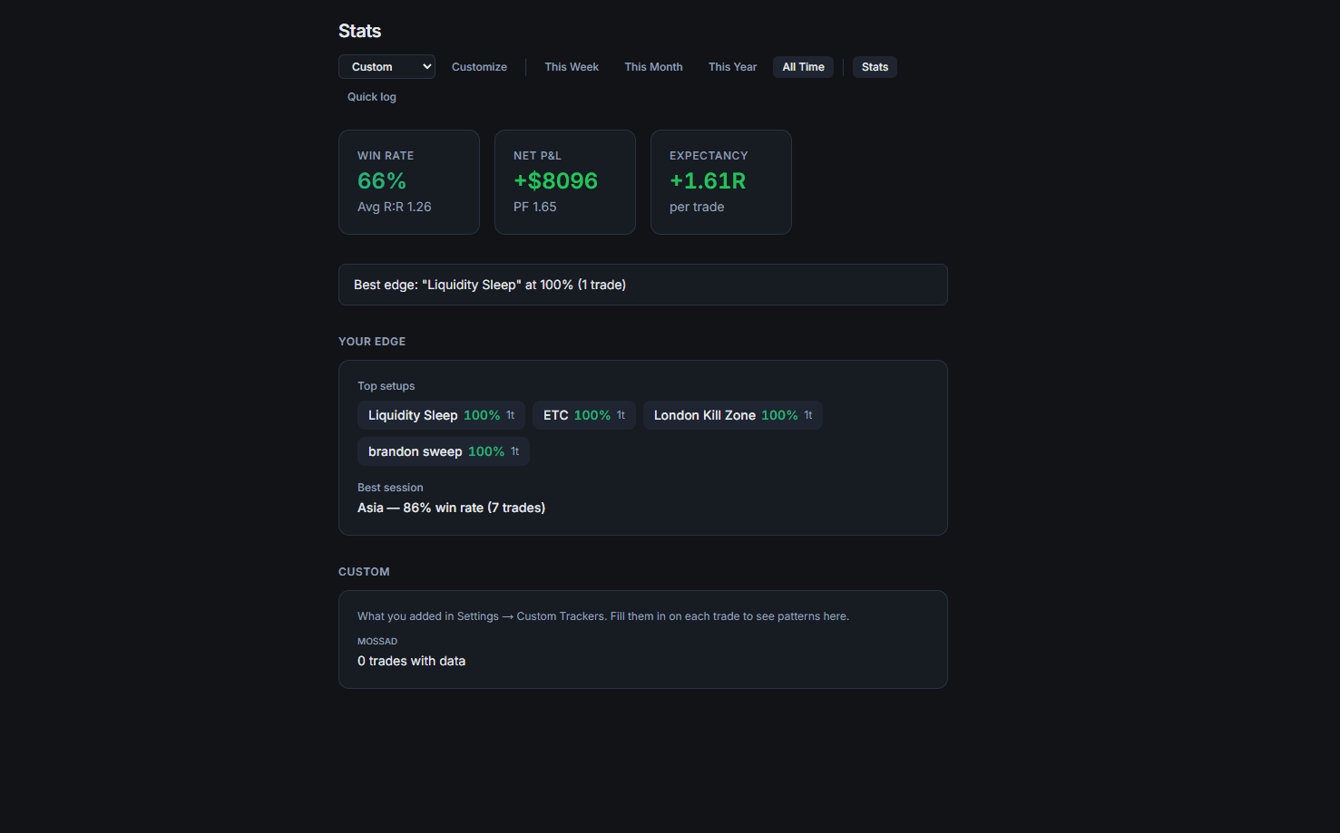This screenshot has height=833, width=1340.
Task: Open the Customize options
Action: (479, 66)
